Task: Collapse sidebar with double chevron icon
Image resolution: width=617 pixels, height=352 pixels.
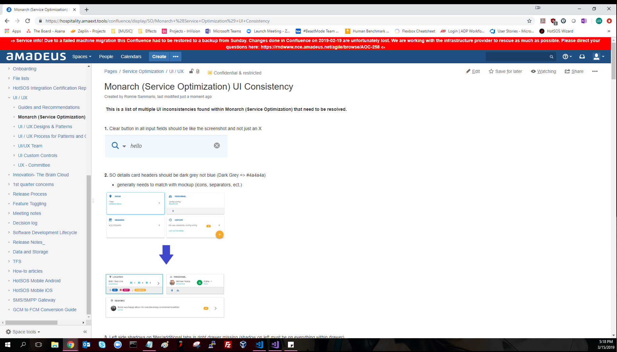Action: (85, 332)
